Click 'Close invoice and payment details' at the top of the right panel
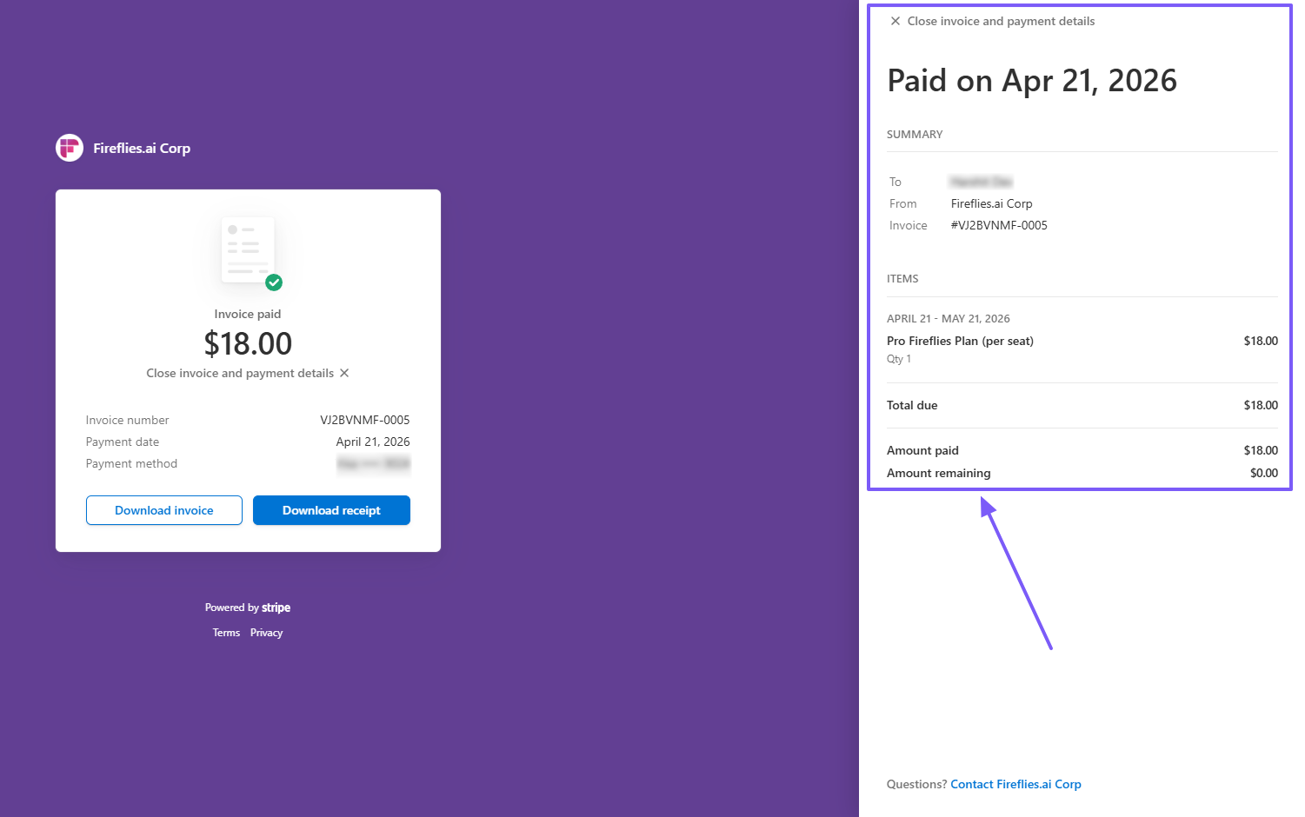The height and width of the screenshot is (817, 1305). (1001, 21)
